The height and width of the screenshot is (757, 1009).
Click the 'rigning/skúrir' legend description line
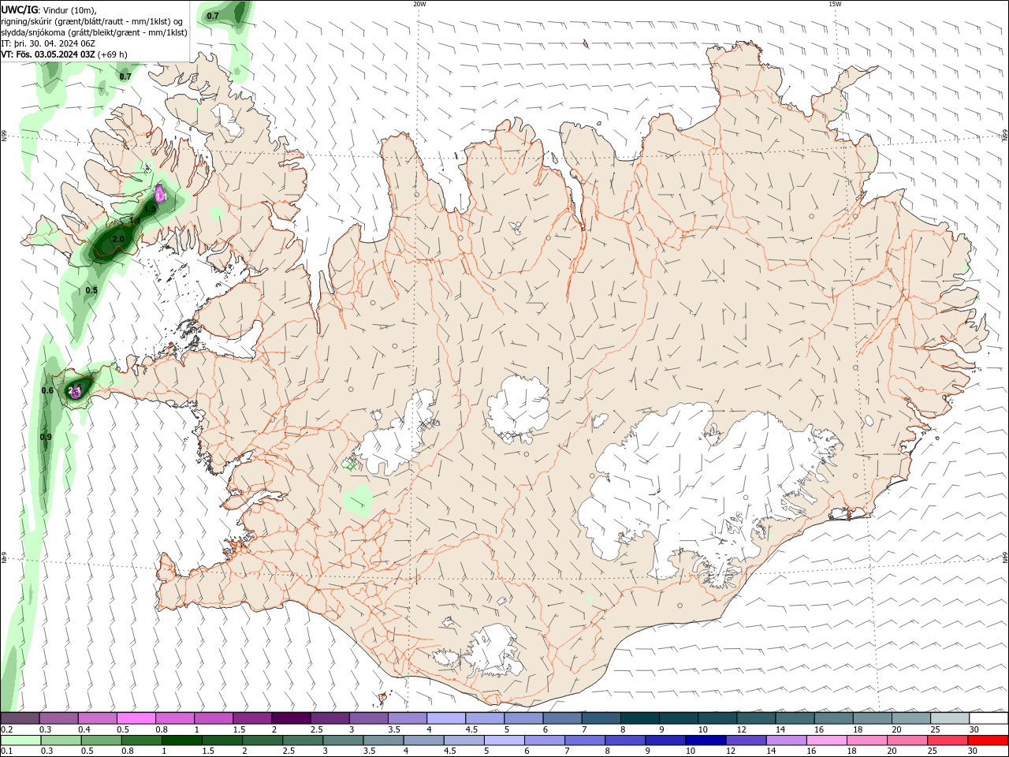point(91,21)
